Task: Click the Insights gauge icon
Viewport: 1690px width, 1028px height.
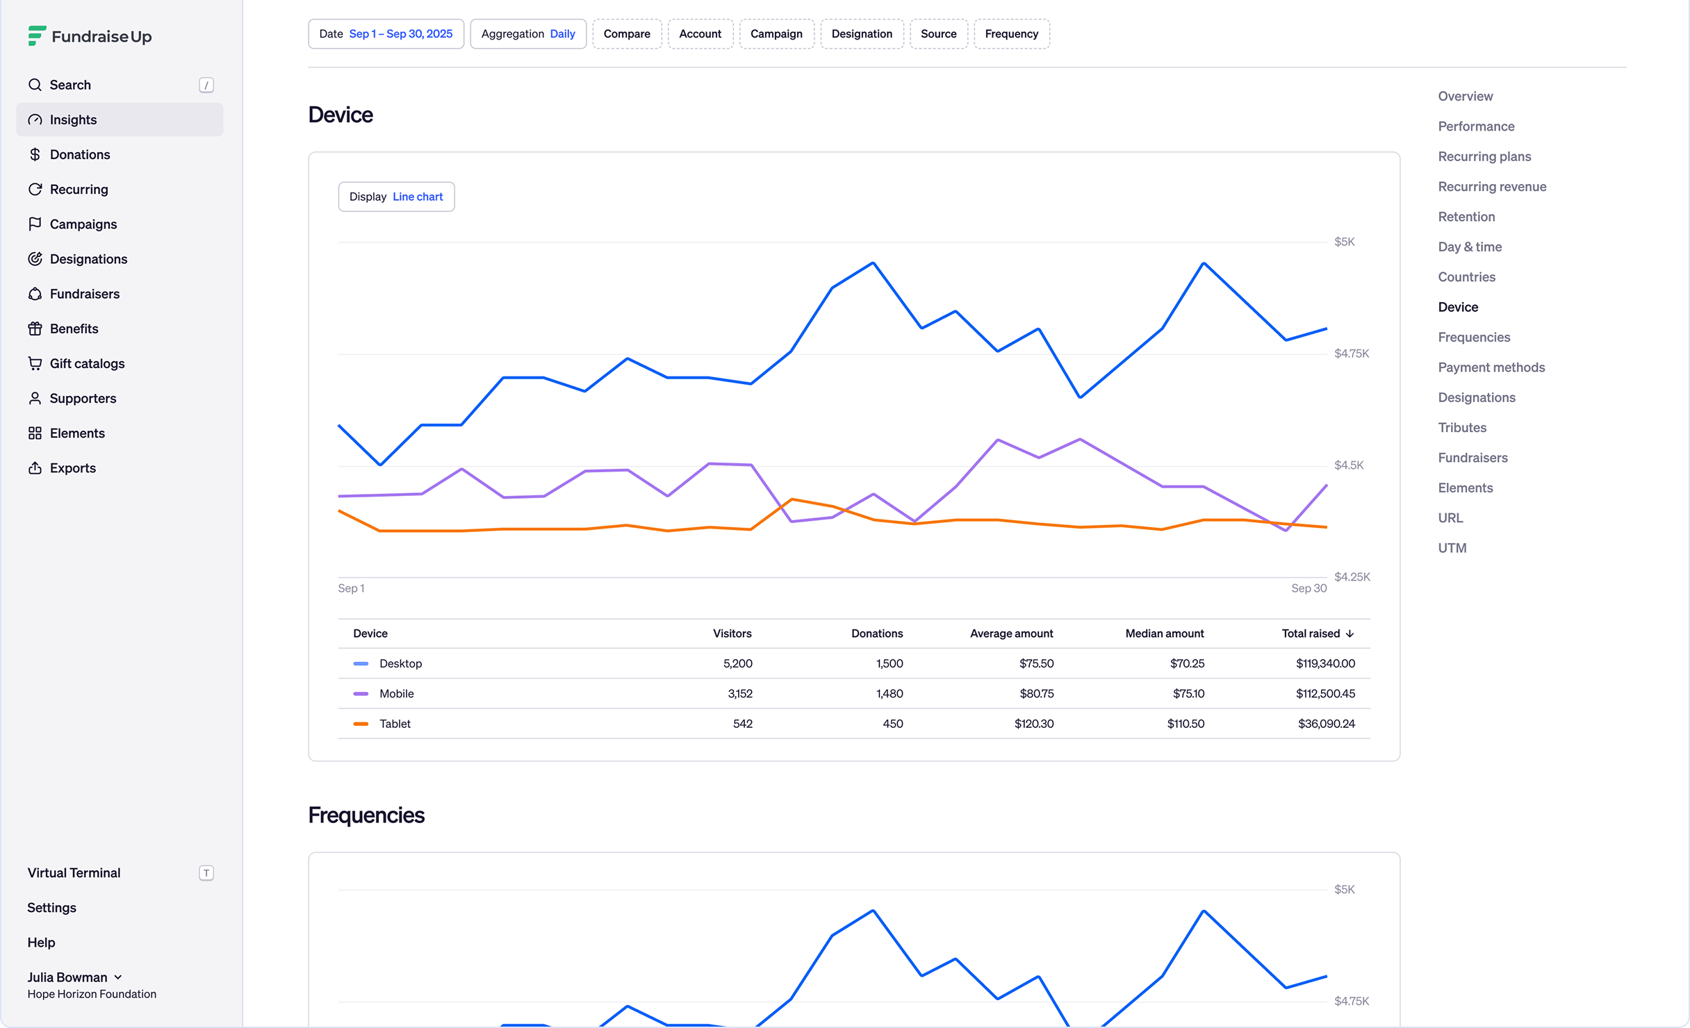Action: [x=35, y=119]
